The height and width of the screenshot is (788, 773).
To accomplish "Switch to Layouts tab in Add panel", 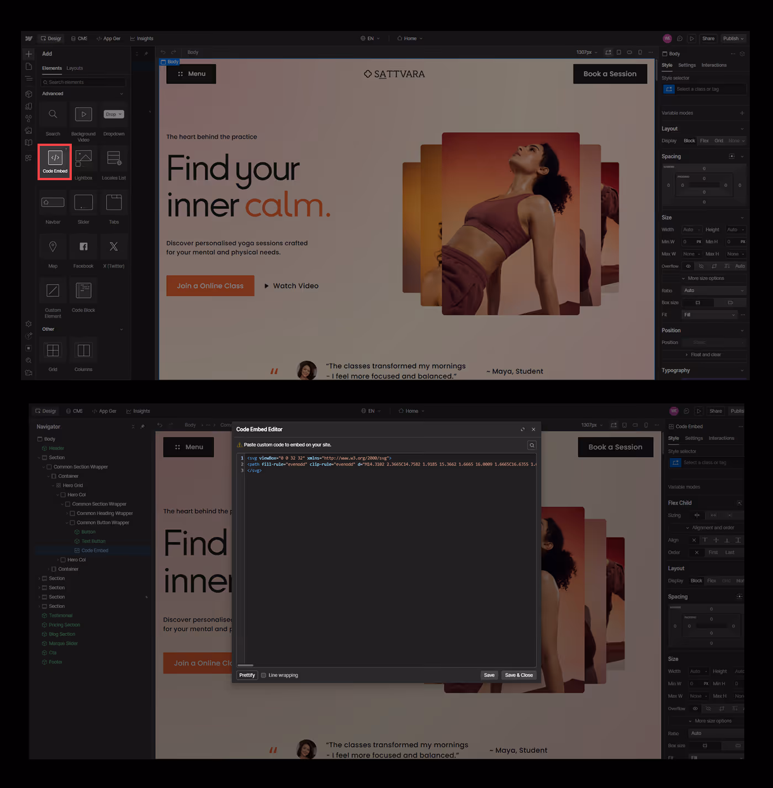I will click(x=75, y=69).
